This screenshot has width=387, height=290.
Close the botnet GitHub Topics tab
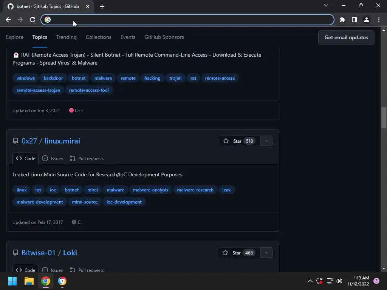pyautogui.click(x=88, y=6)
